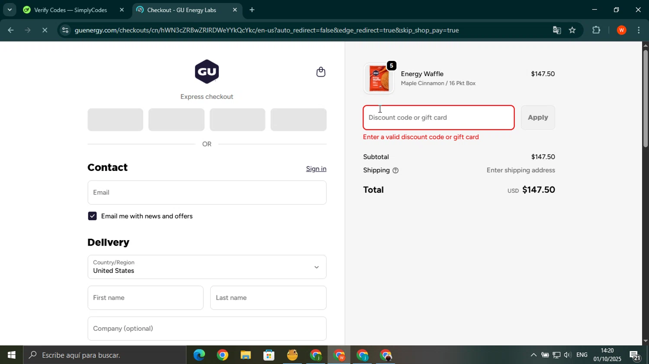
Task: Click the Energy Waffle product thumbnail
Action: point(379,79)
